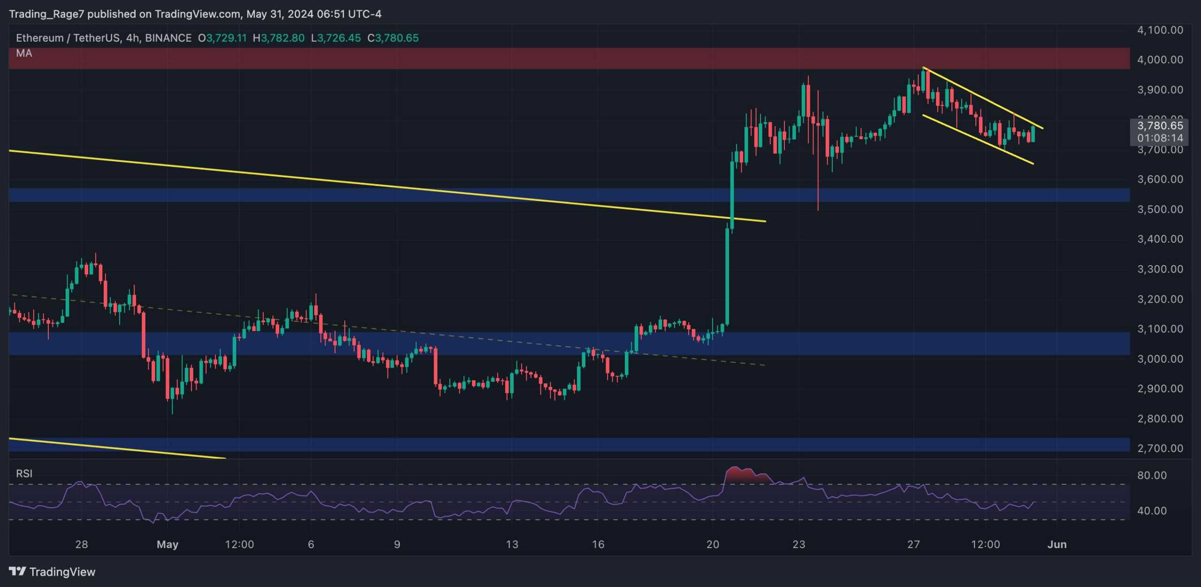Click the 4,000.00 price axis label
This screenshot has width=1201, height=587.
1160,60
